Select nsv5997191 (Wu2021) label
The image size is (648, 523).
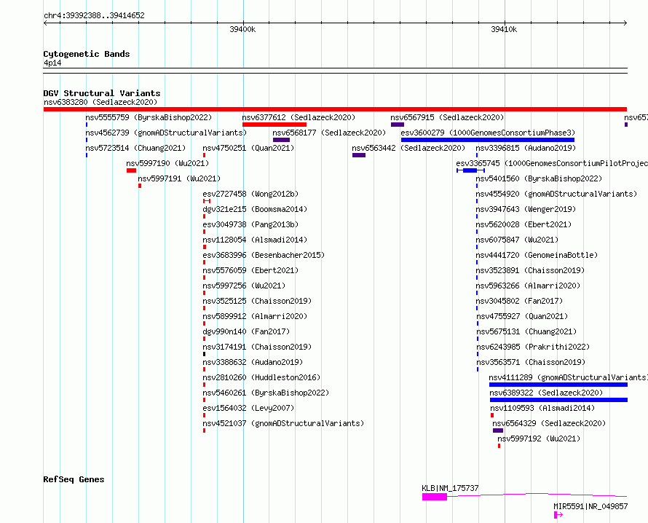point(179,178)
